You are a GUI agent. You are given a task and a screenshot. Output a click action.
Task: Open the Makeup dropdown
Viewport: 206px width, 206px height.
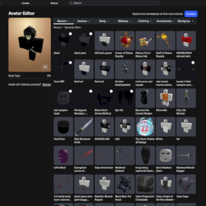124,21
